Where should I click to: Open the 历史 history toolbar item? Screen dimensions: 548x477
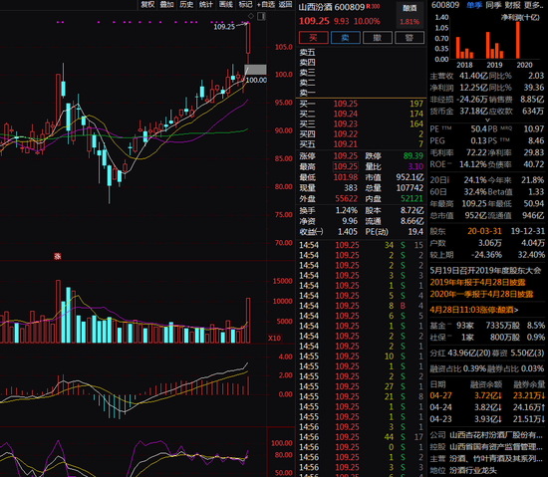tap(186, 5)
